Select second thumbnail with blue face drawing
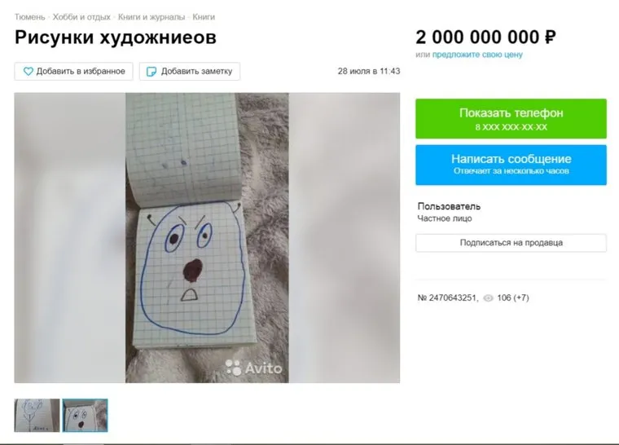 click(x=85, y=416)
